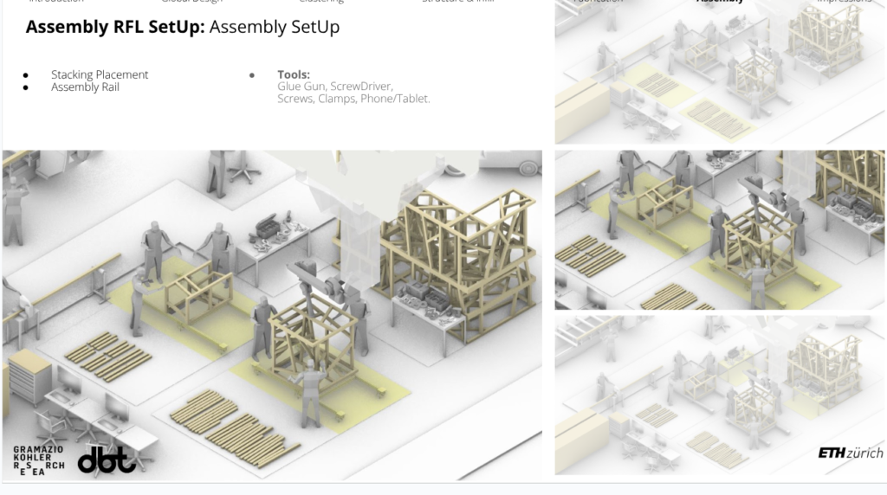
Task: Click the 'Assembly Rail' bullet text
Action: click(85, 87)
